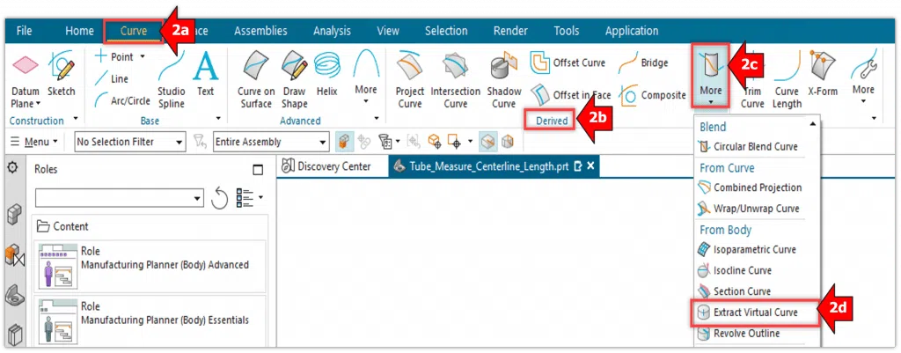This screenshot has height=353, width=901.
Task: Select the Curve Length tool
Action: point(787,80)
